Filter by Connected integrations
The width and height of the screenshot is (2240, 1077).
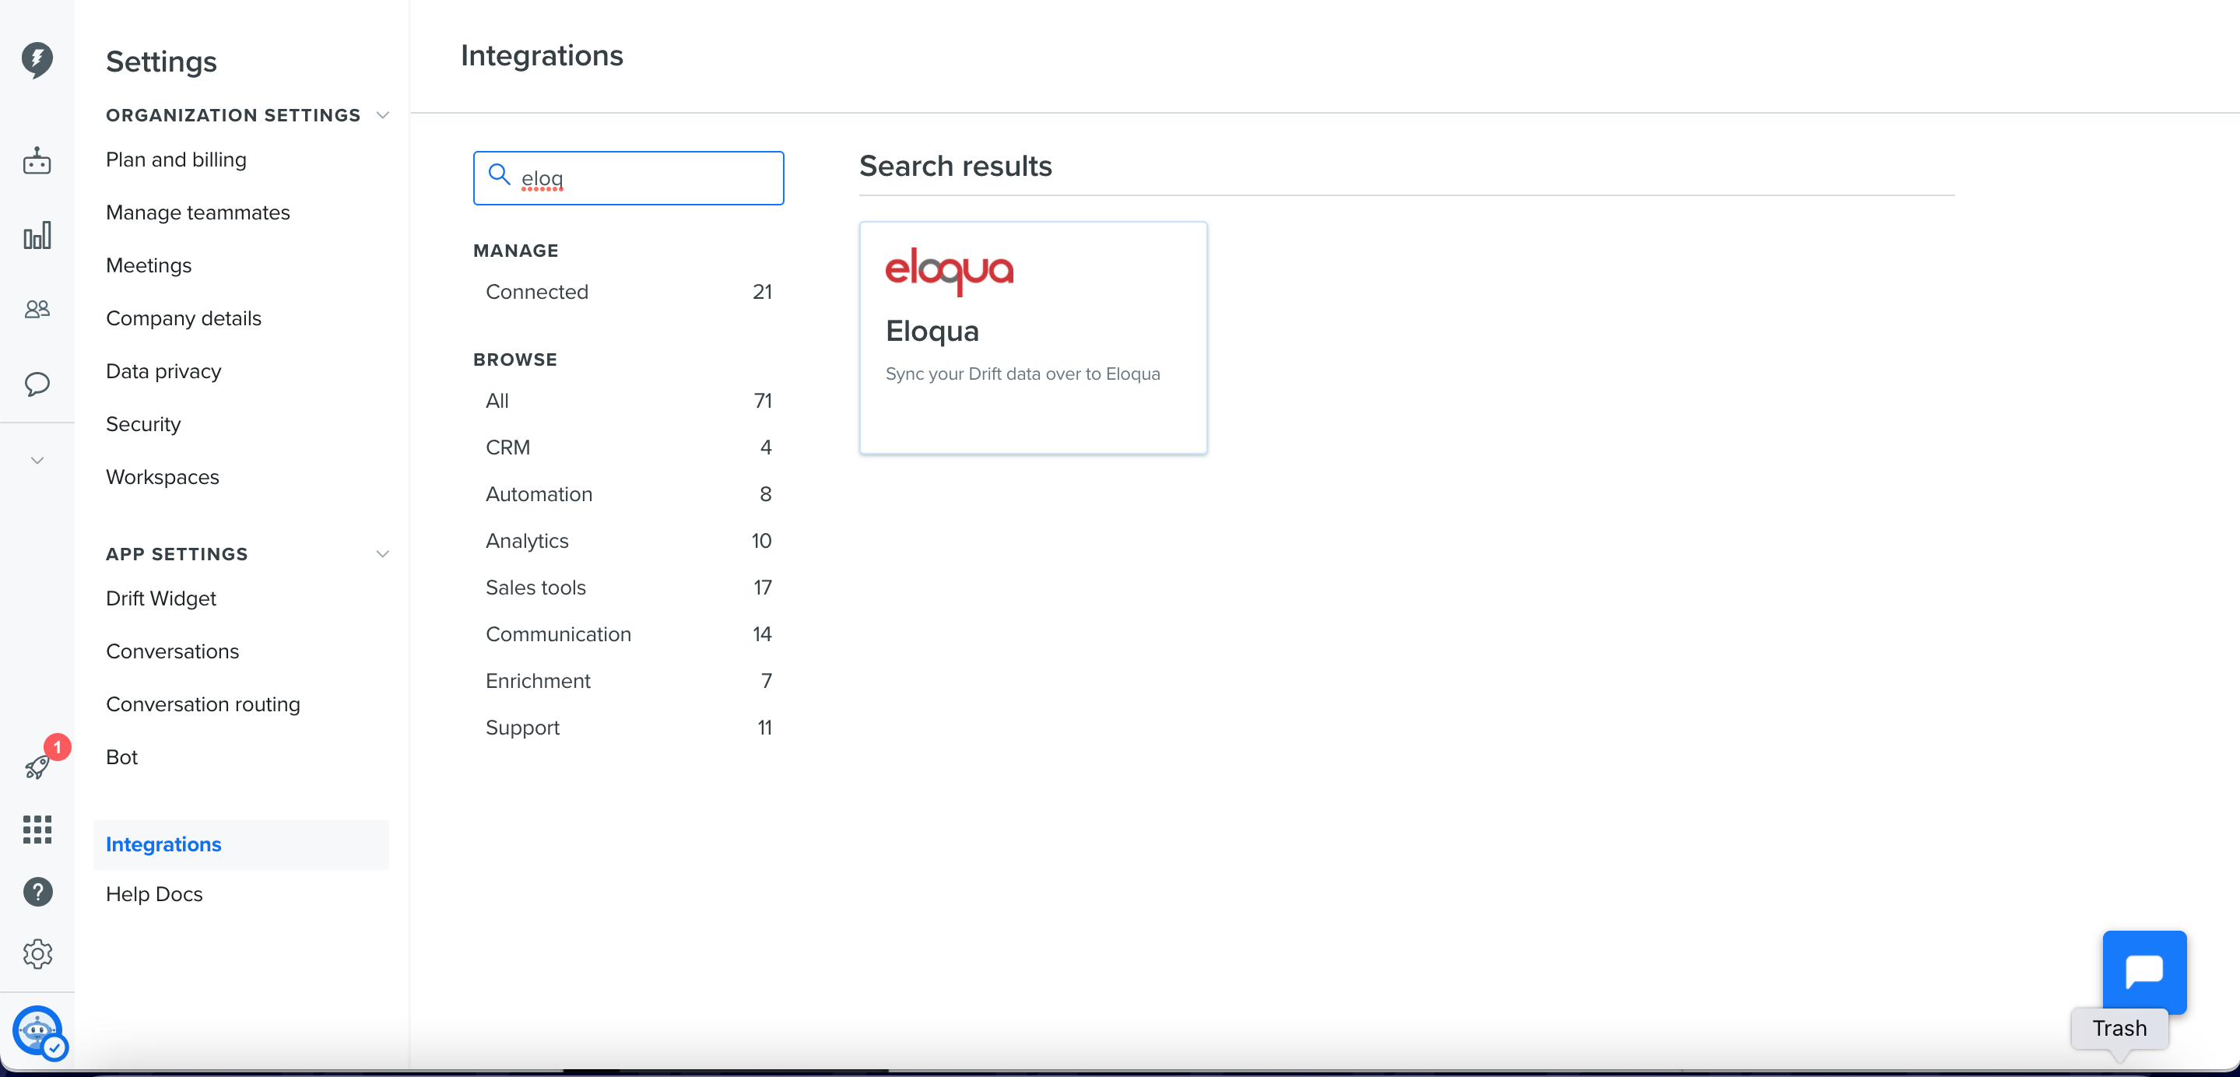click(628, 292)
